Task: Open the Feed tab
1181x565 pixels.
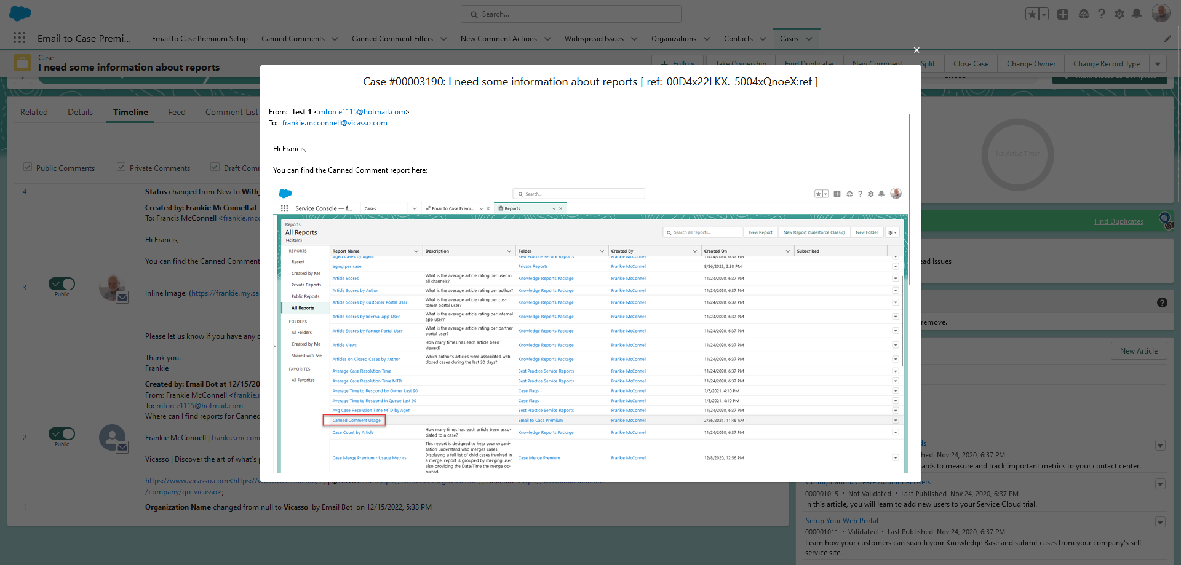Action: [x=177, y=112]
